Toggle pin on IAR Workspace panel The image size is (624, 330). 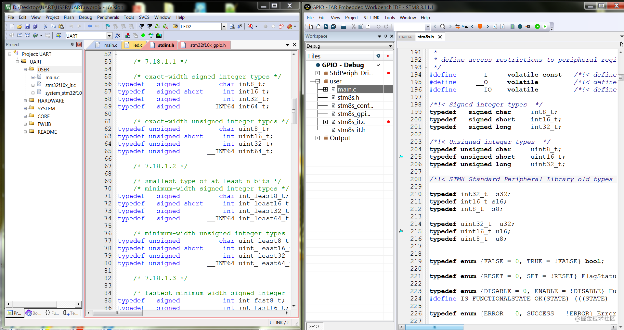[385, 36]
